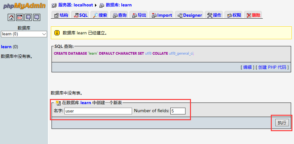The image size is (294, 144).
Task: Focus the Number of fields input
Action: tap(178, 111)
